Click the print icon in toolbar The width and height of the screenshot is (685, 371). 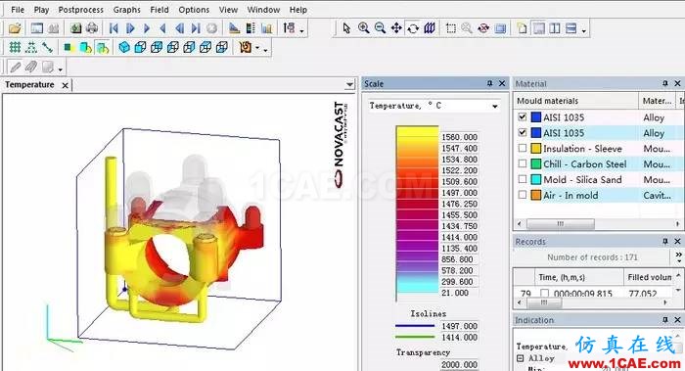pos(92,28)
